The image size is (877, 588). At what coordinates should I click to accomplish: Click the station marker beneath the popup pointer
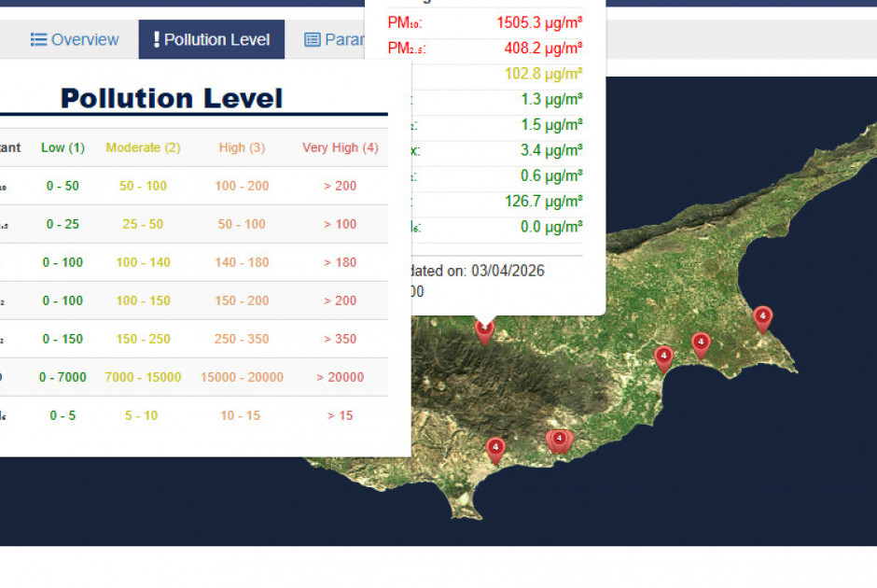pyautogui.click(x=484, y=329)
